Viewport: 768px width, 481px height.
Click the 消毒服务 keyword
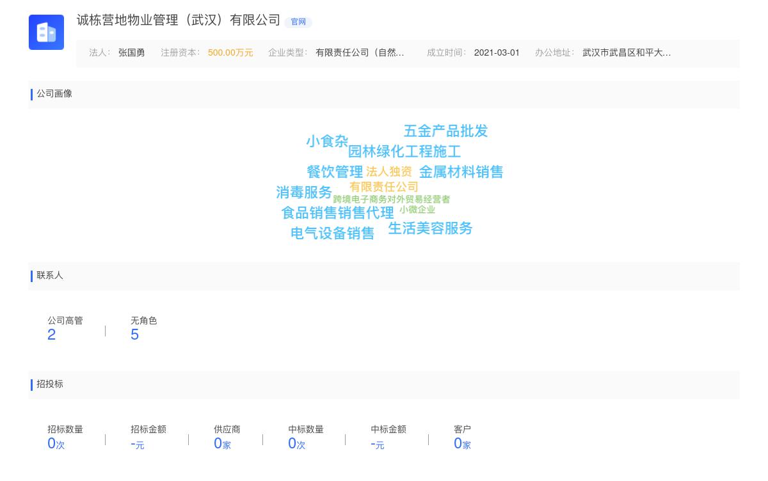pyautogui.click(x=303, y=193)
